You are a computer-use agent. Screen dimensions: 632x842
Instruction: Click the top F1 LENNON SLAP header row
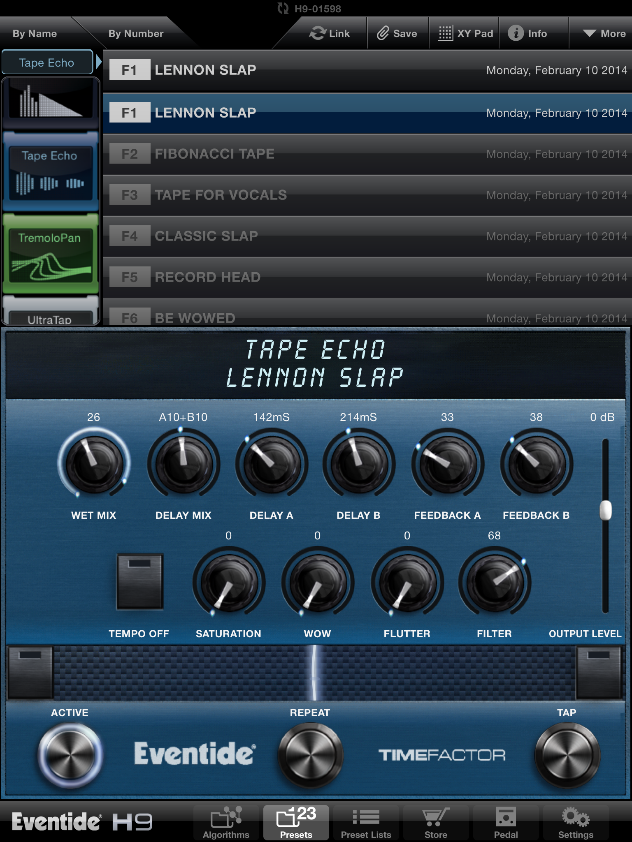point(367,70)
